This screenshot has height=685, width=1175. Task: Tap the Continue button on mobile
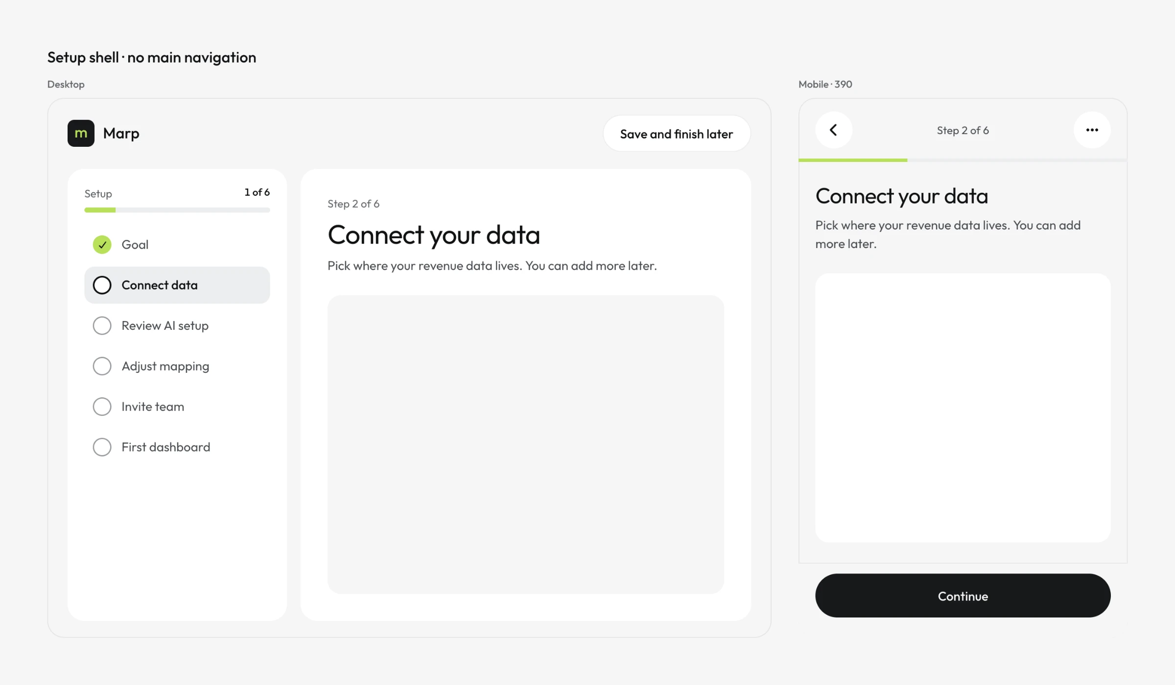[963, 595]
